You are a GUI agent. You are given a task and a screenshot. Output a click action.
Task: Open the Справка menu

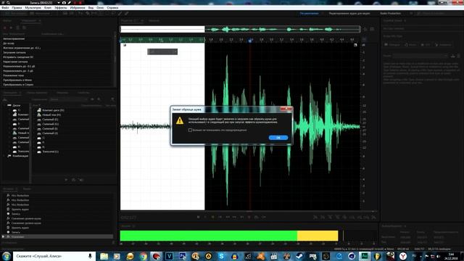[x=112, y=8]
